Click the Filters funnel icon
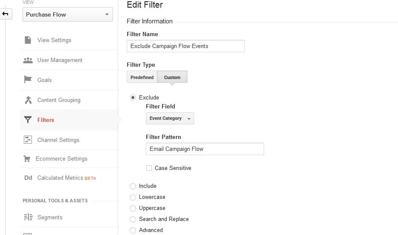 click(28, 120)
